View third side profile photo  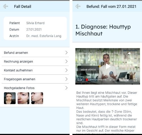[37, 98]
